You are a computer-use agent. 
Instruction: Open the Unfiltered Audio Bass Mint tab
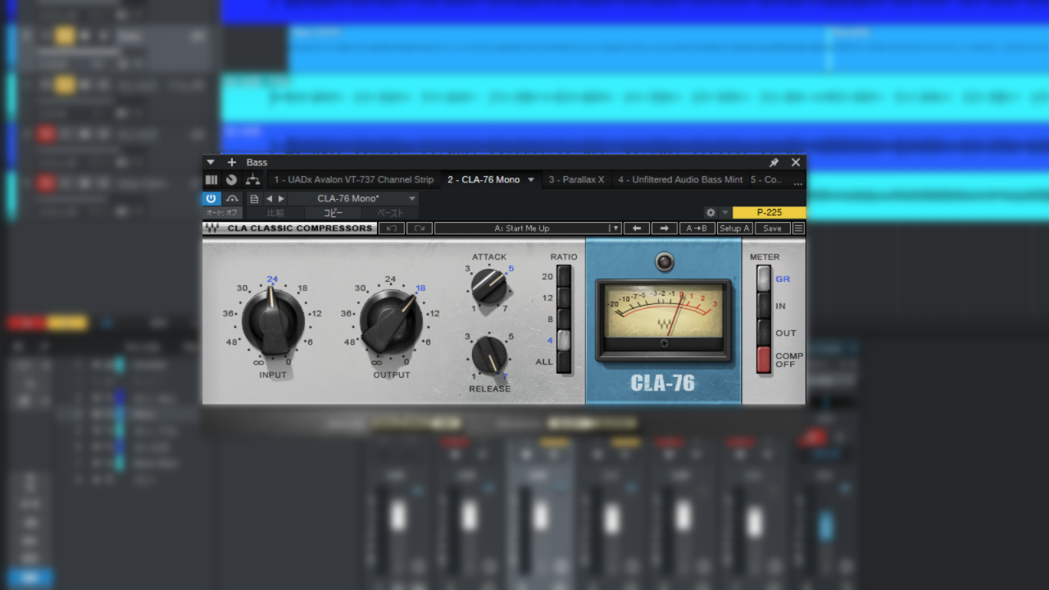pyautogui.click(x=680, y=179)
